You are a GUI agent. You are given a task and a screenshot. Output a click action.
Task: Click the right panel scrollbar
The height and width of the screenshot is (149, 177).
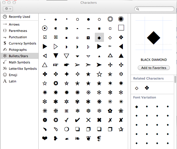pyautogui.click(x=175, y=80)
